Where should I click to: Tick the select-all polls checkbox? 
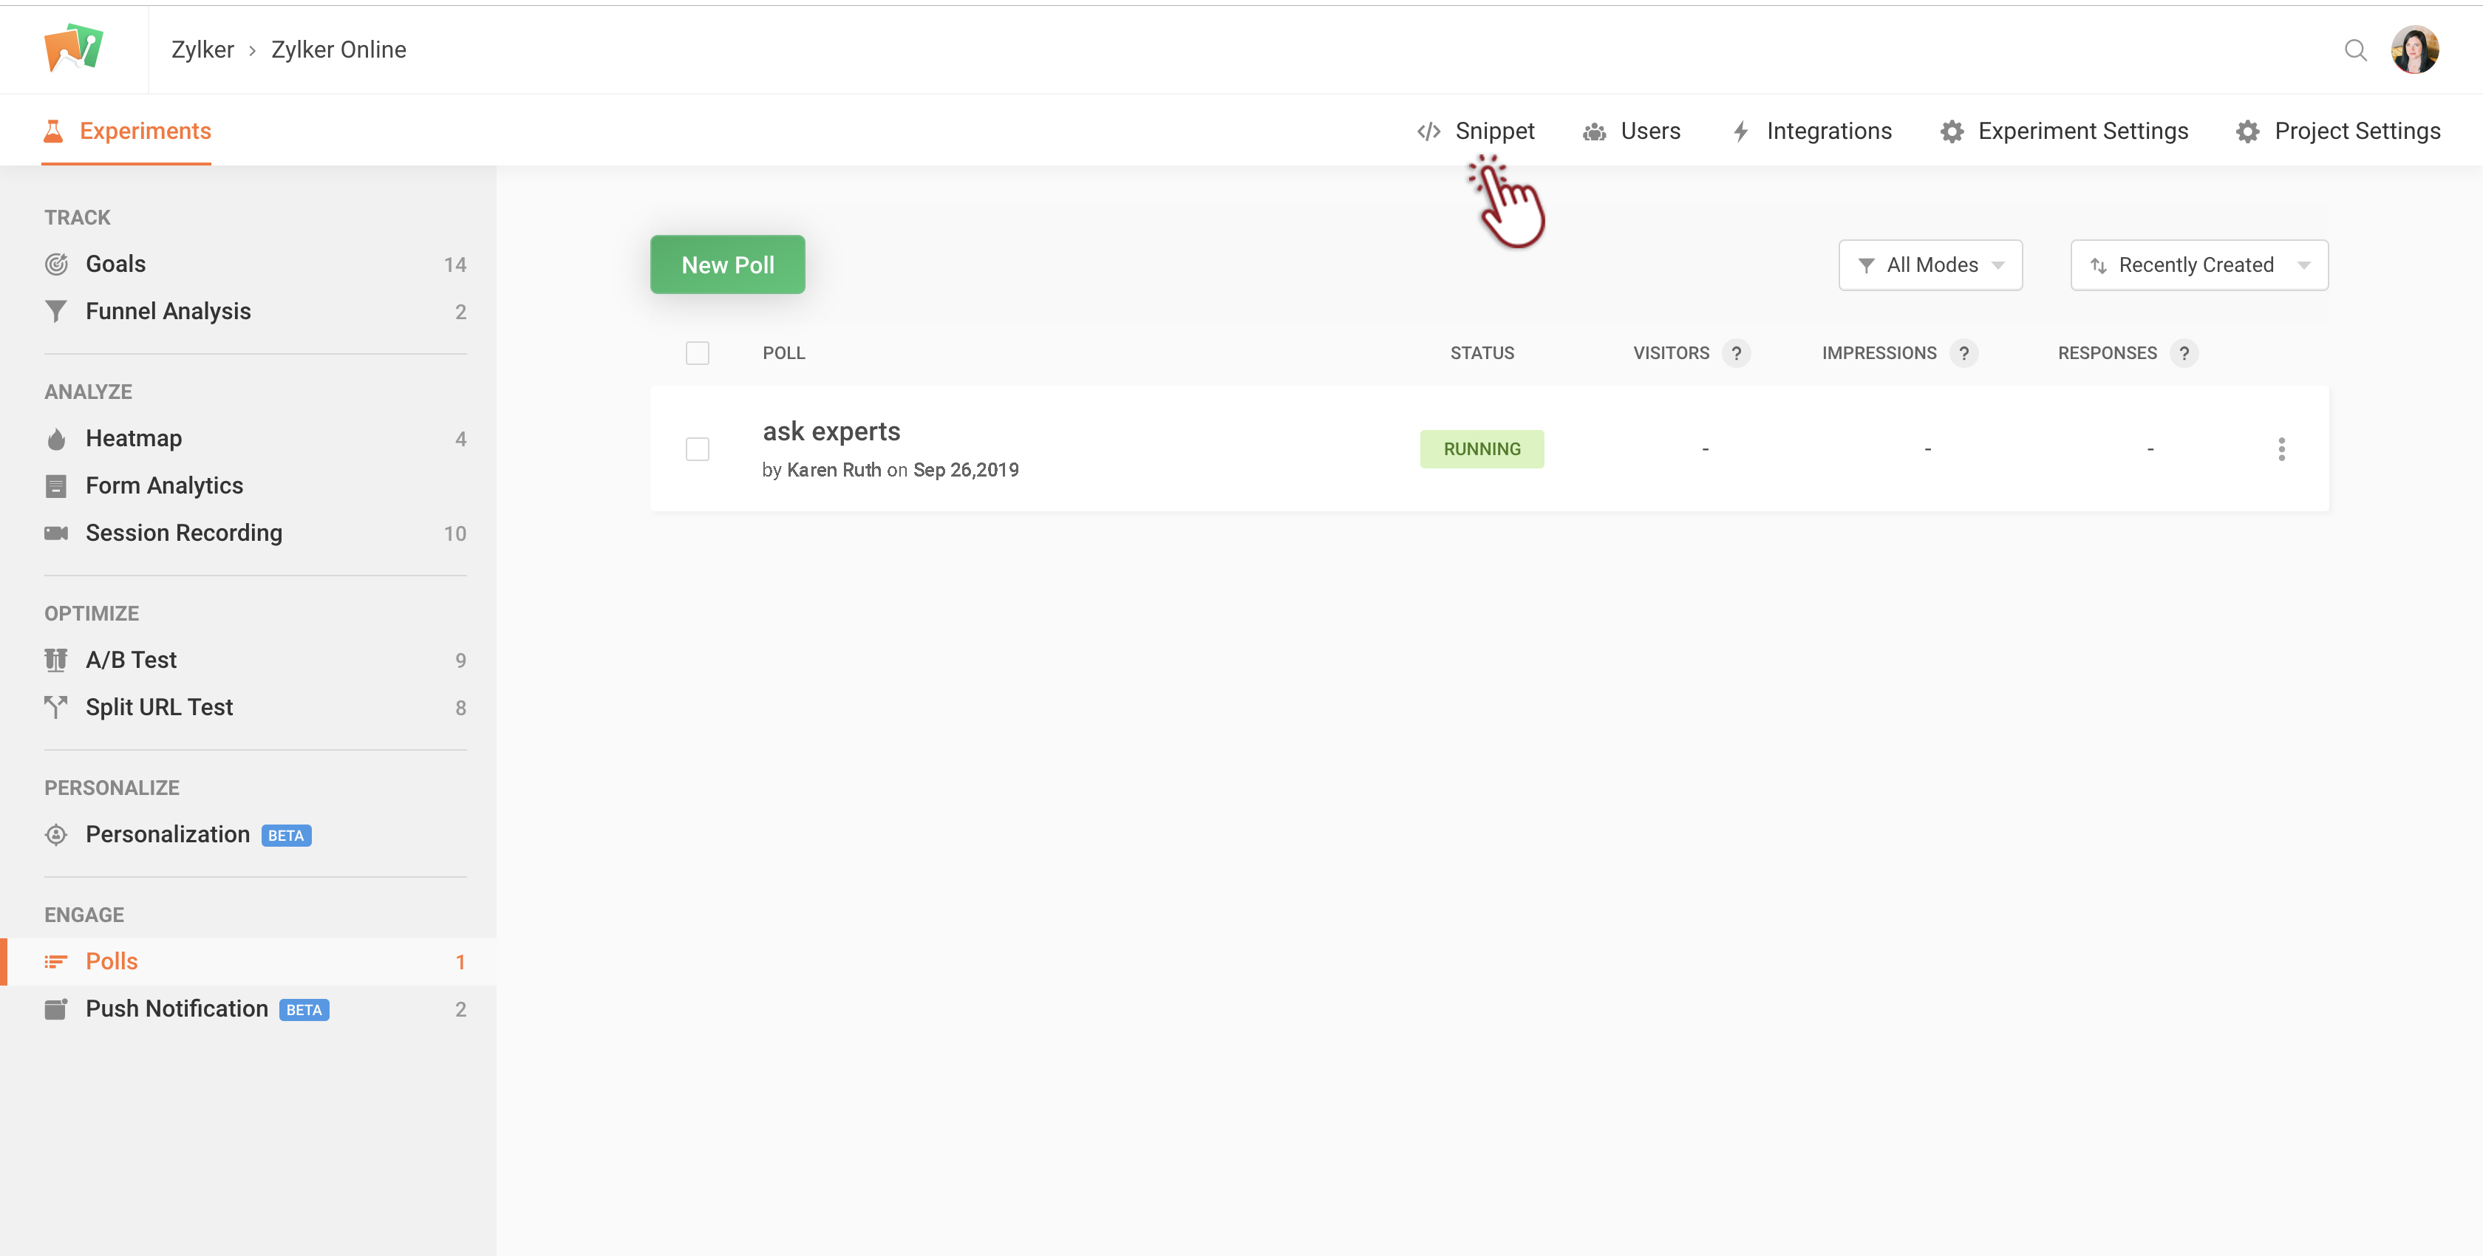pos(697,354)
